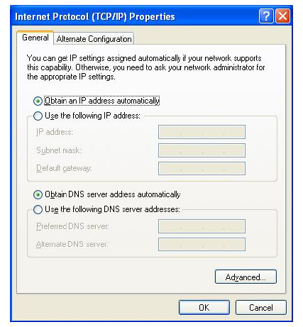Image resolution: width=303 pixels, height=327 pixels.
Task: Click the IP address label text
Action: pyautogui.click(x=55, y=132)
